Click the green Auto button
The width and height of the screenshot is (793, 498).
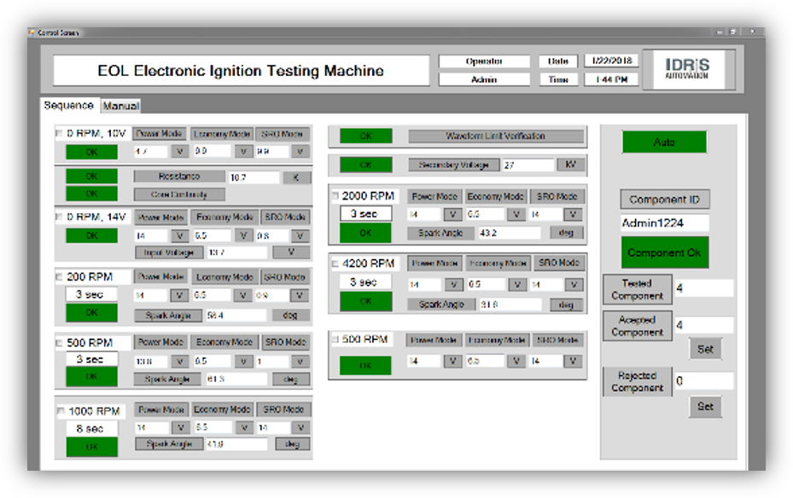coord(664,142)
